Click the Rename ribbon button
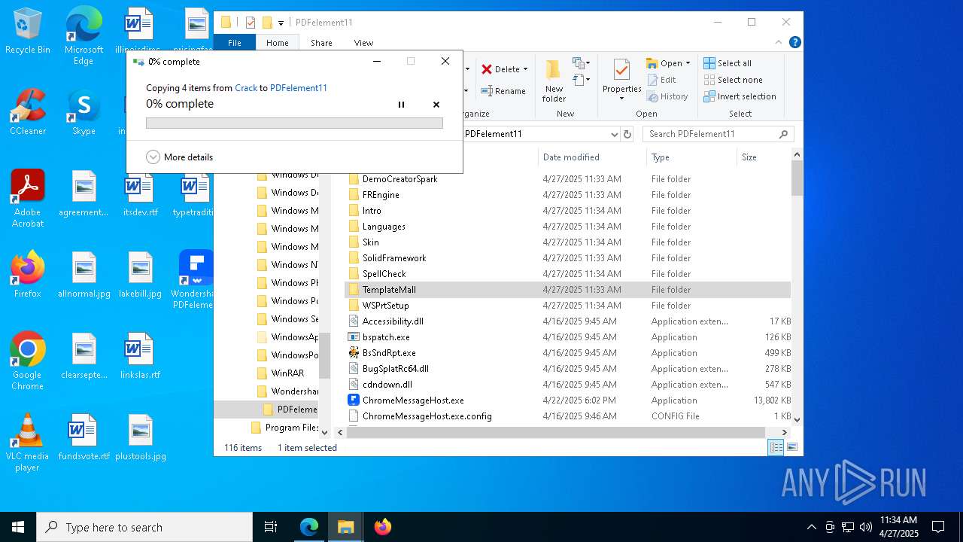This screenshot has width=963, height=542. (x=503, y=91)
